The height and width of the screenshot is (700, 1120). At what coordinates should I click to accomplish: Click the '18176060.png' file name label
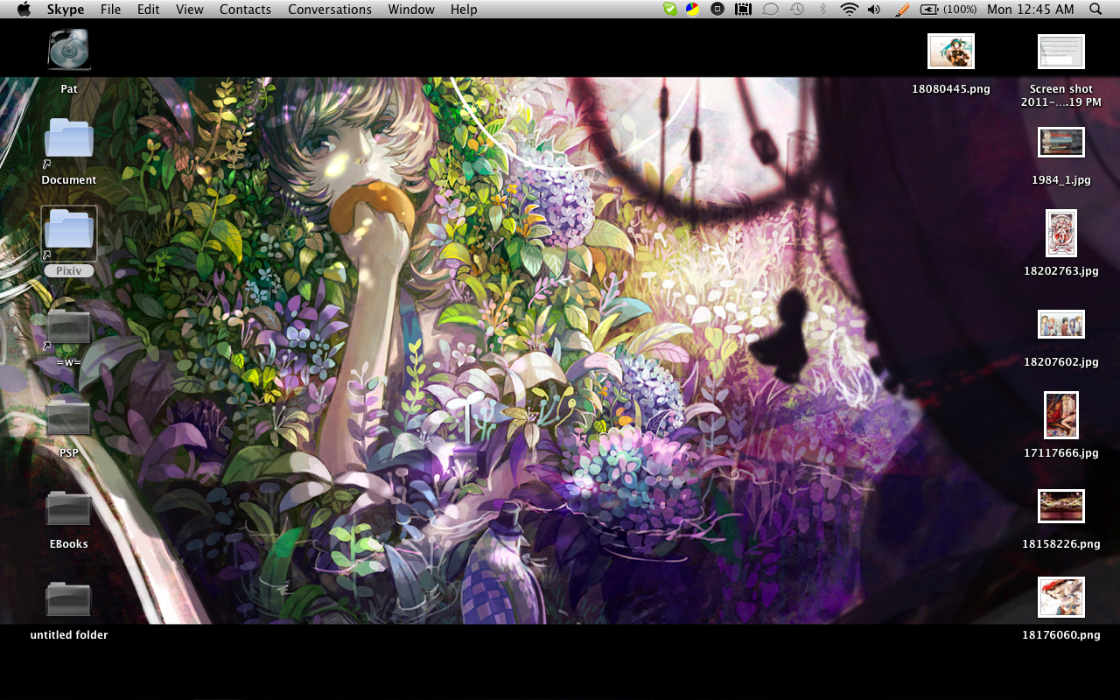point(1061,635)
